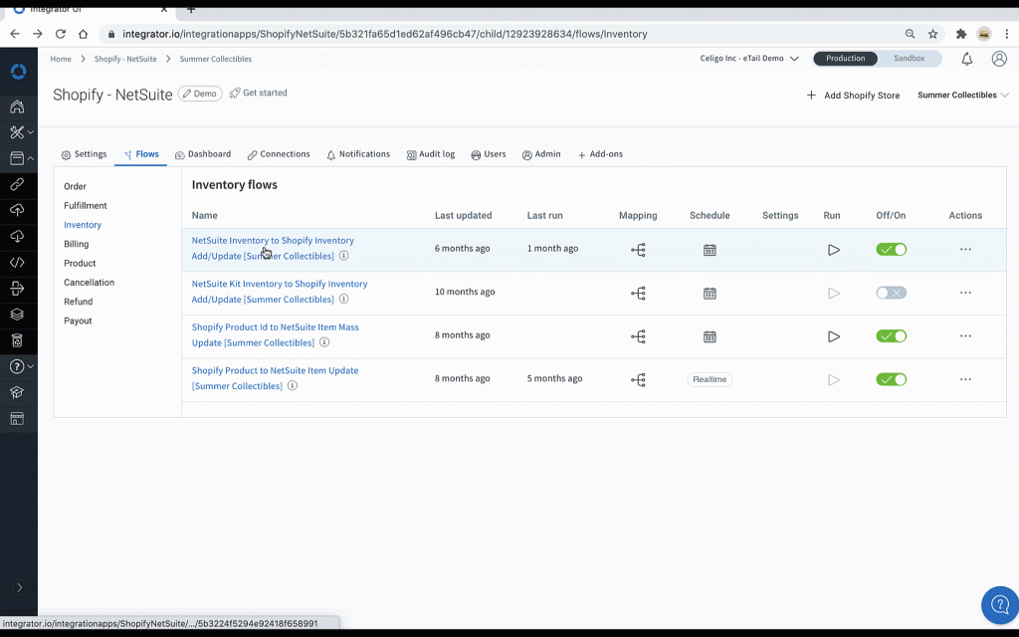The width and height of the screenshot is (1019, 637).
Task: Turn off Shopify Product Id Mass Update flow
Action: click(x=891, y=336)
